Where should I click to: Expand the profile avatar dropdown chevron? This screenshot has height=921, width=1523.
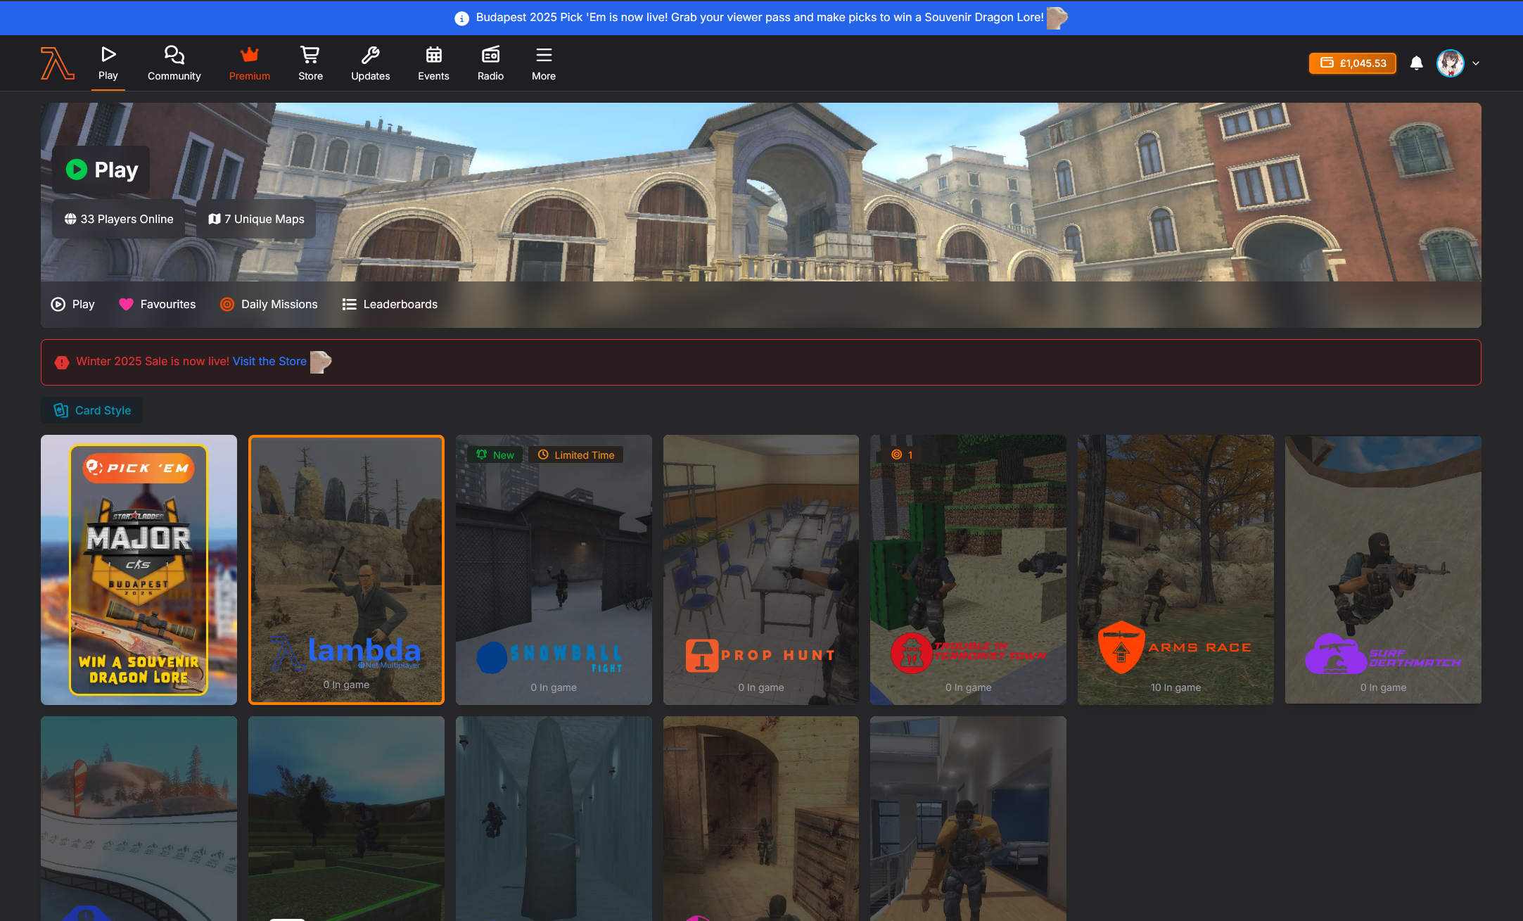pyautogui.click(x=1476, y=63)
